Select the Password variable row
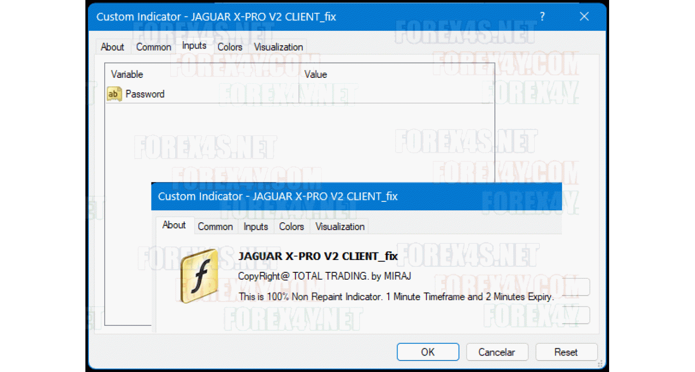Viewport: 695px width, 372px height. pyautogui.click(x=145, y=94)
